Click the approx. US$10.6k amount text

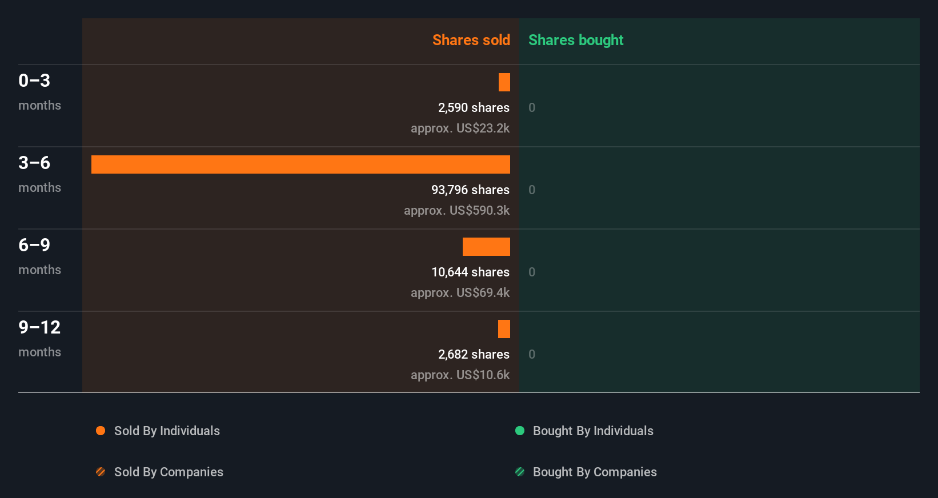(x=460, y=375)
